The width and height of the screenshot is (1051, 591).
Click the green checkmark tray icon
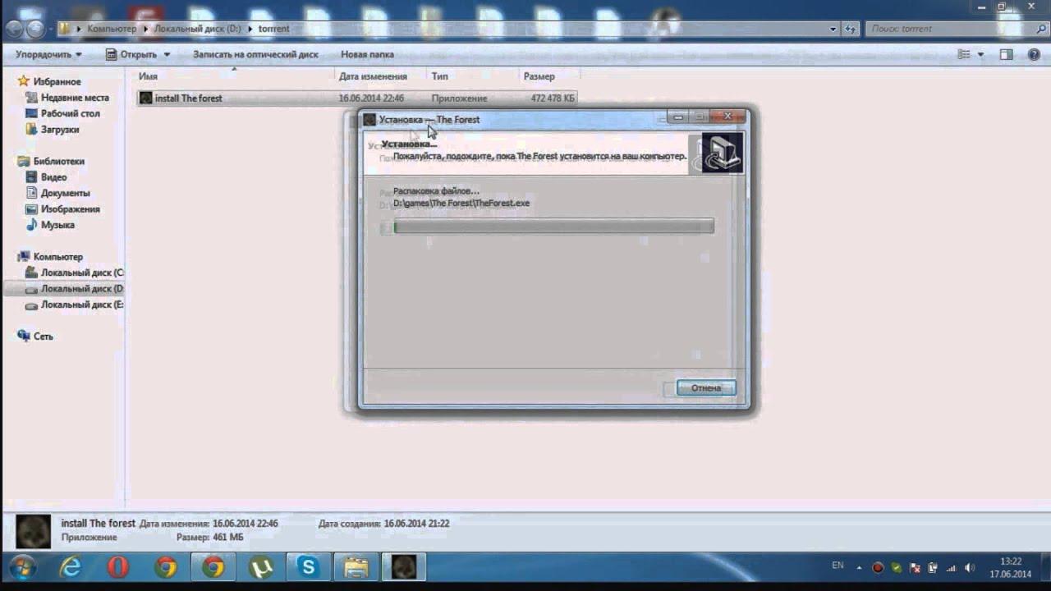pos(897,567)
